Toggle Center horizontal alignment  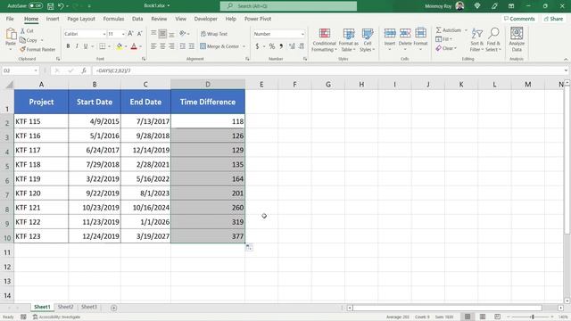pyautogui.click(x=162, y=46)
